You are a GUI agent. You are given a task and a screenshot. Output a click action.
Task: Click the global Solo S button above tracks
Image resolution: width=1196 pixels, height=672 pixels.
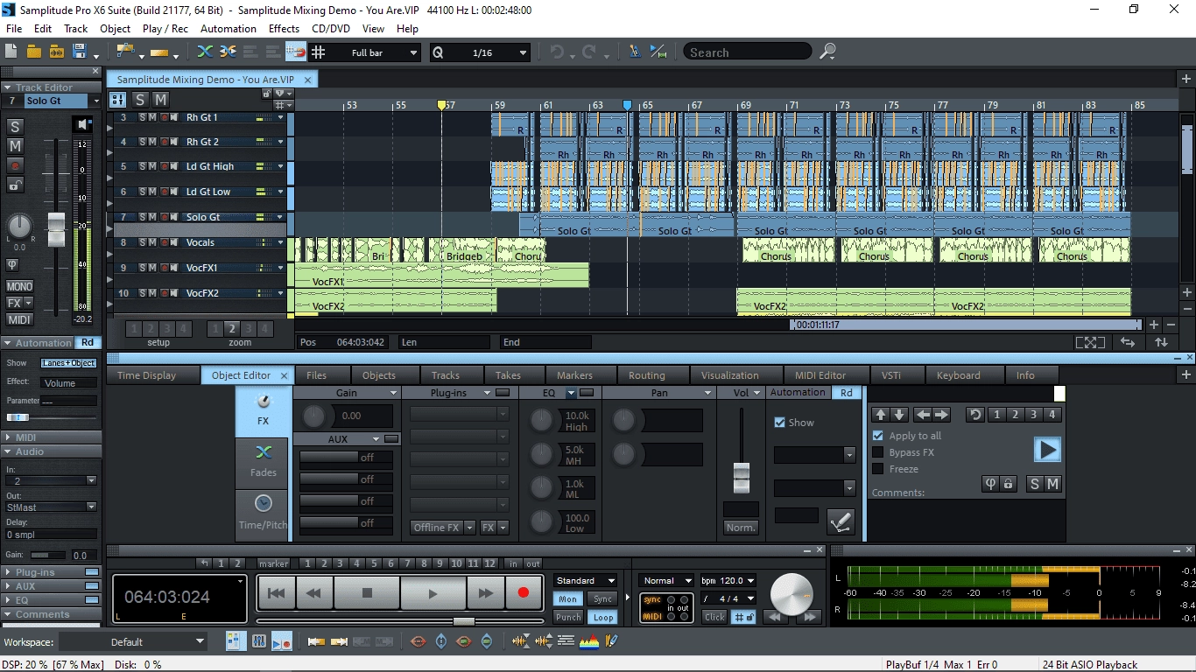point(140,100)
